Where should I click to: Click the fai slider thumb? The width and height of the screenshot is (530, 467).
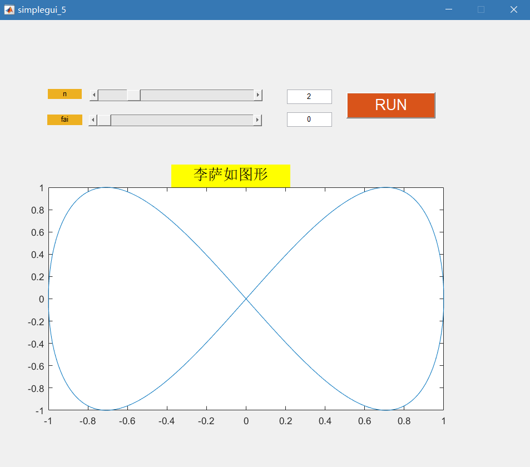(104, 120)
